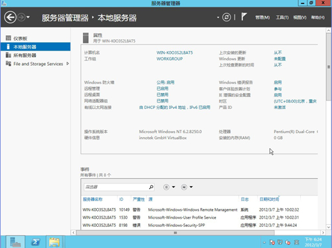Image resolution: width=332 pixels, height=248 pixels.
Task: Expand File and Storage Services arrow
Action: click(x=68, y=64)
